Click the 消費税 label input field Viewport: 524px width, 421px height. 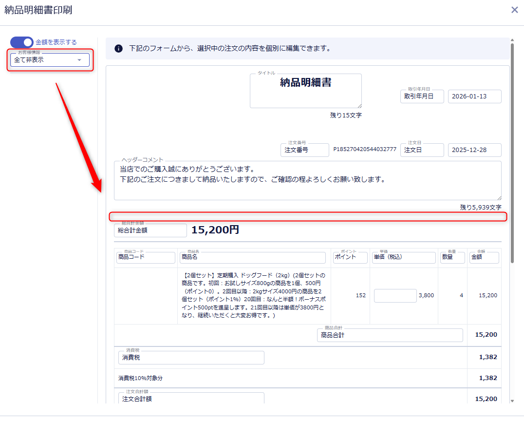coord(191,358)
